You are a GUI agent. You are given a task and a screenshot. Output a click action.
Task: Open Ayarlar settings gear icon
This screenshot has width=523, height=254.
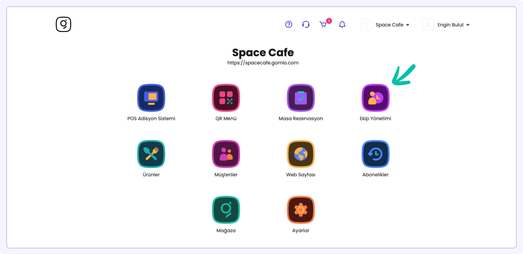tap(301, 210)
